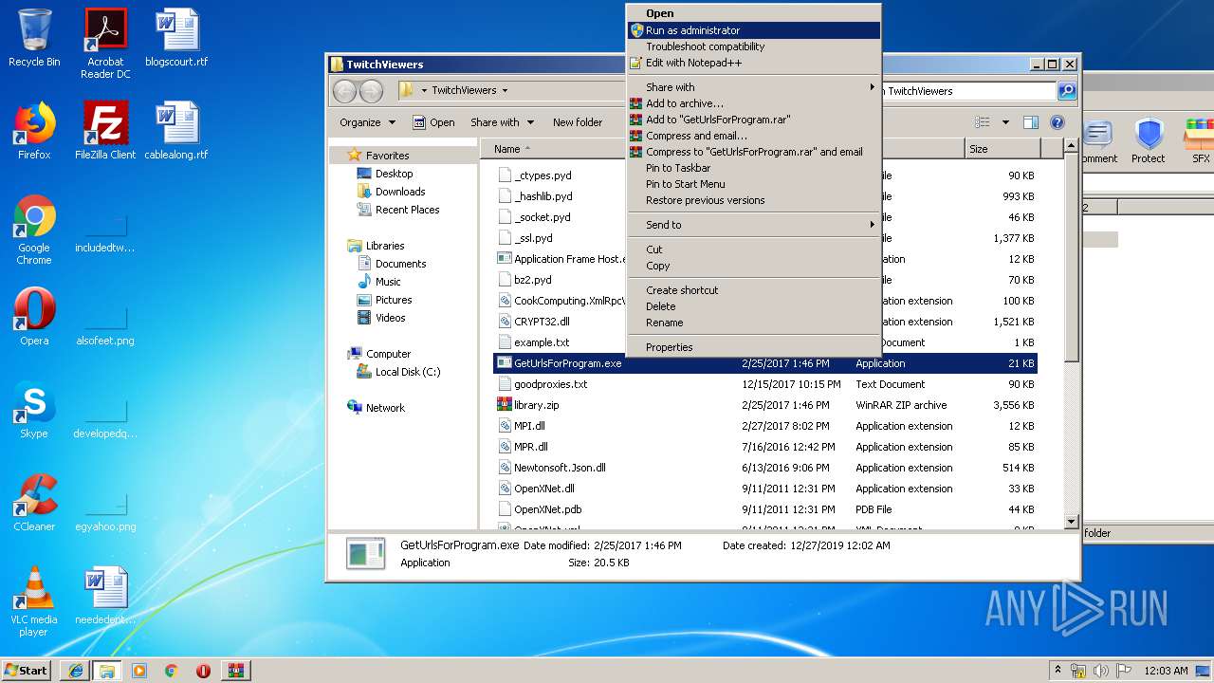This screenshot has height=683, width=1214.
Task: Toggle the preview pane icon
Action: 1031,122
